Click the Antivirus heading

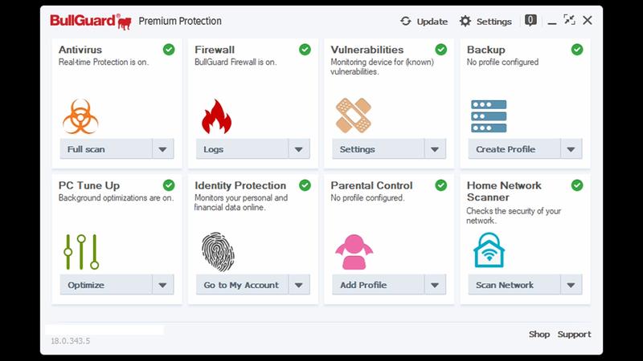click(80, 50)
